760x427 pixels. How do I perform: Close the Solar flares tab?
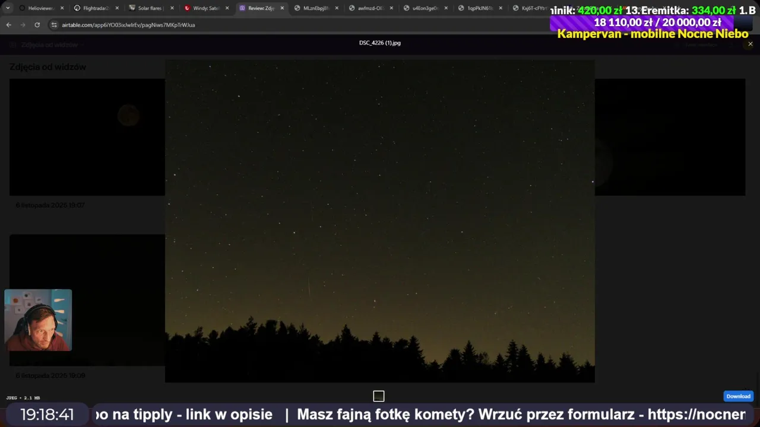click(172, 8)
